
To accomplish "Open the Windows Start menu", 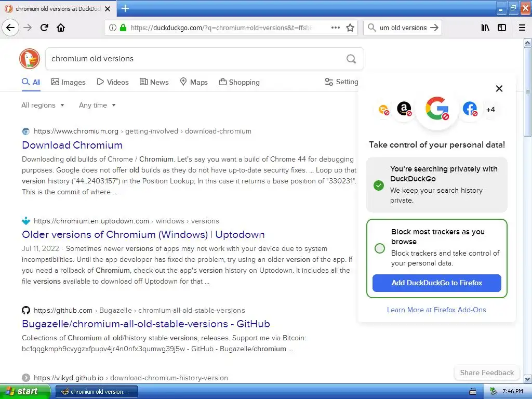I will pos(24,391).
